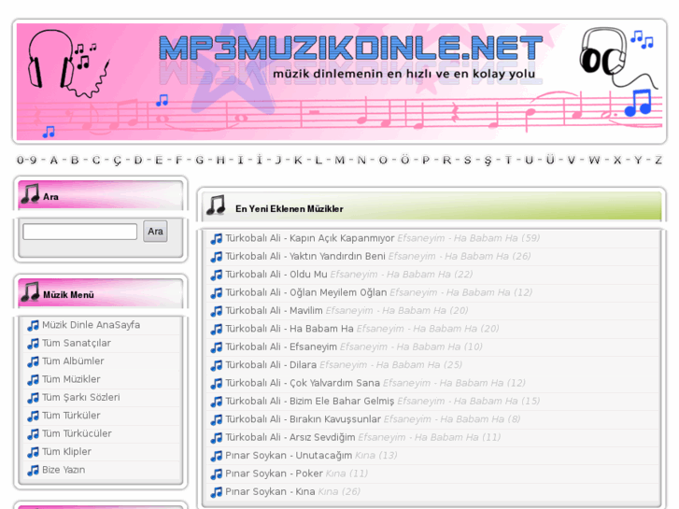Click the note icon beside Tüm Türküler
Image resolution: width=679 pixels, height=509 pixels.
[x=33, y=416]
